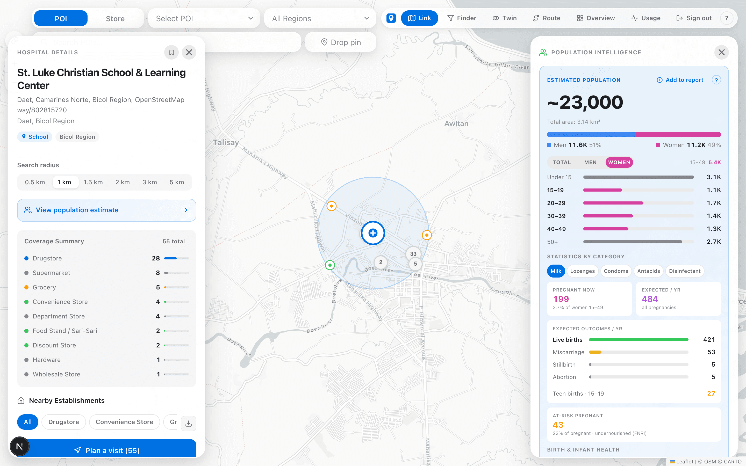Screen dimensions: 746x466
Task: Close the Hospital Details panel
Action: coord(189,52)
